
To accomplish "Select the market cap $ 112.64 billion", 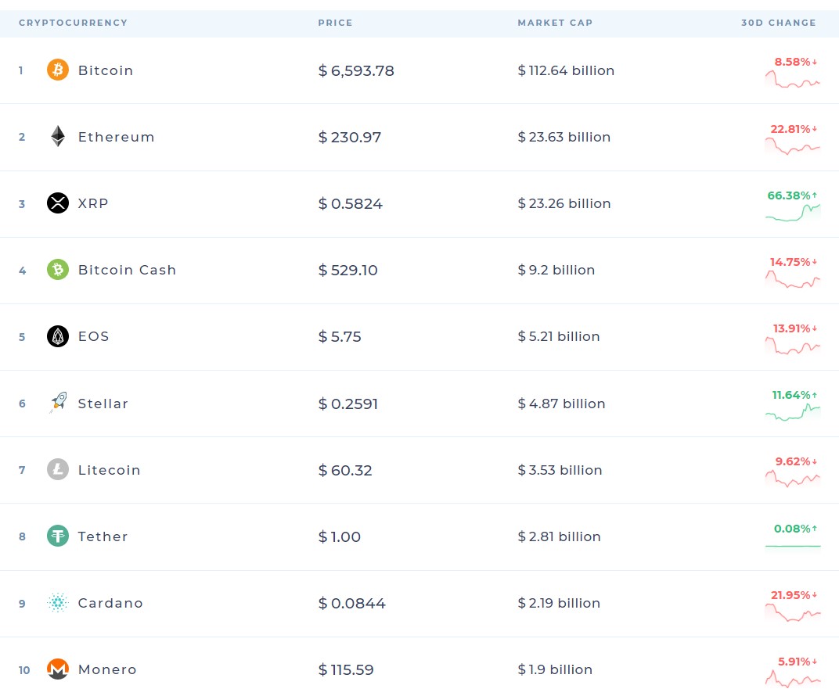I will [x=566, y=70].
